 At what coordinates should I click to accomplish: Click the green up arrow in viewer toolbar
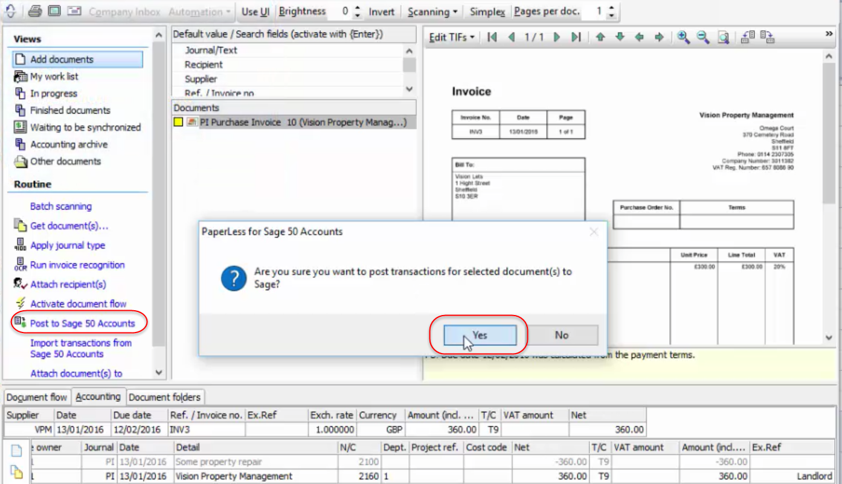(600, 37)
